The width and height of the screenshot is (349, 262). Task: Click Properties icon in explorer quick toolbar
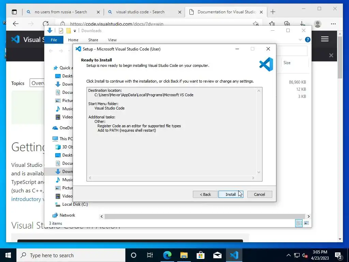tap(61, 30)
